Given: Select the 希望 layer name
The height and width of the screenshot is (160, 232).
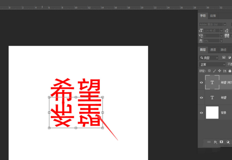Looking at the screenshot, I should 223,98.
